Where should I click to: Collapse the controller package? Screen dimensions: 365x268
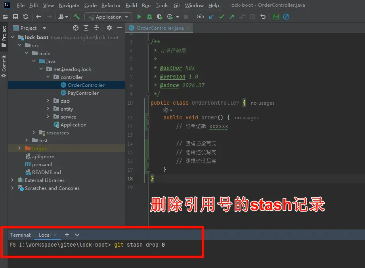[x=48, y=77]
